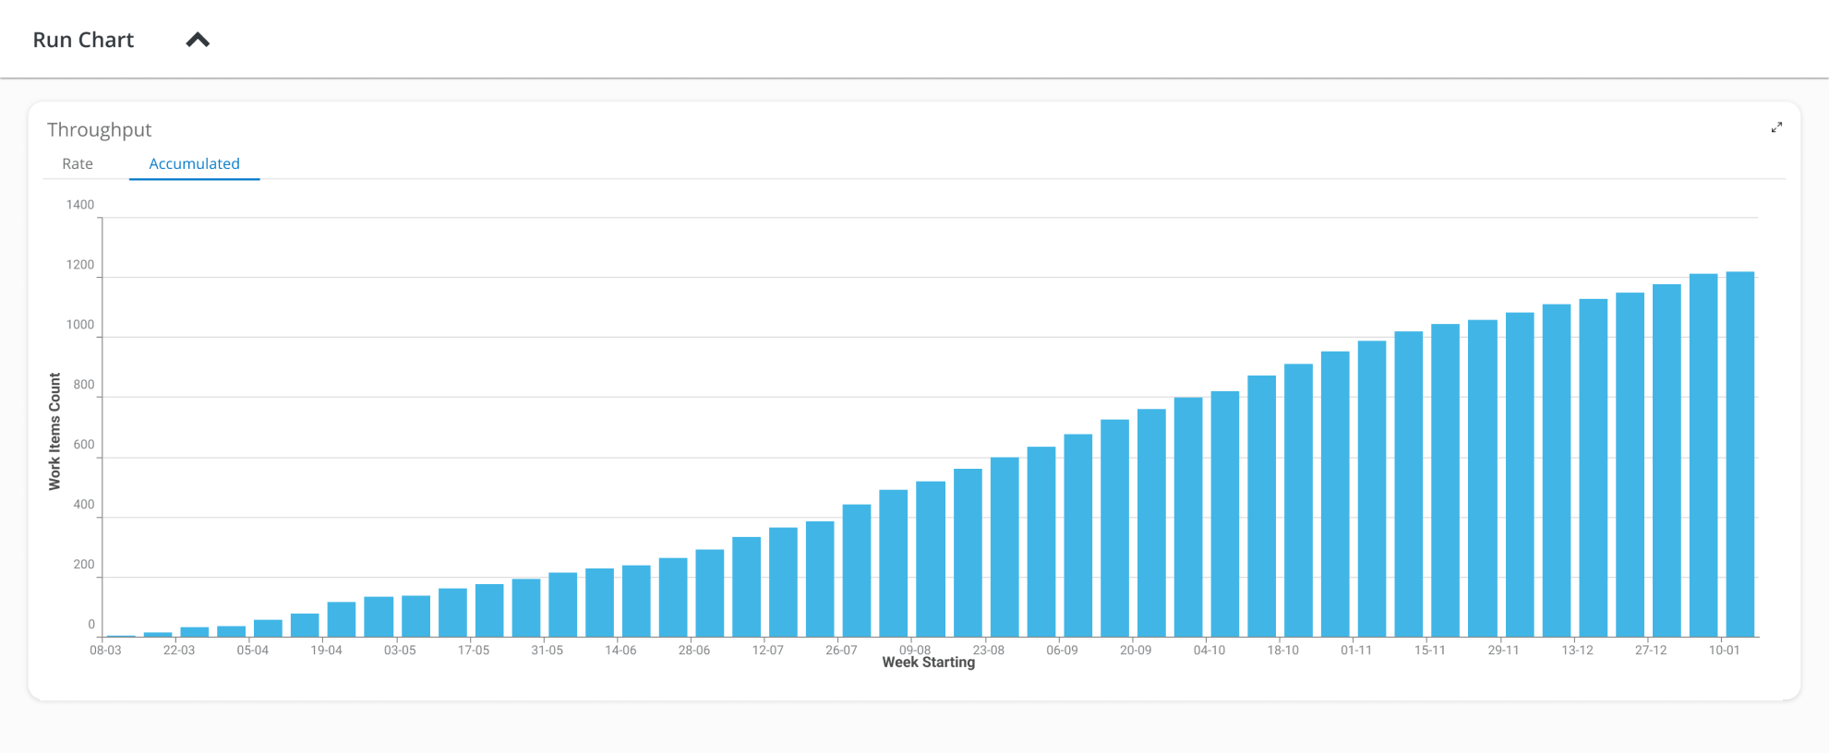This screenshot has width=1829, height=753.
Task: Click the bar for week 19-04
Action: pyautogui.click(x=342, y=619)
